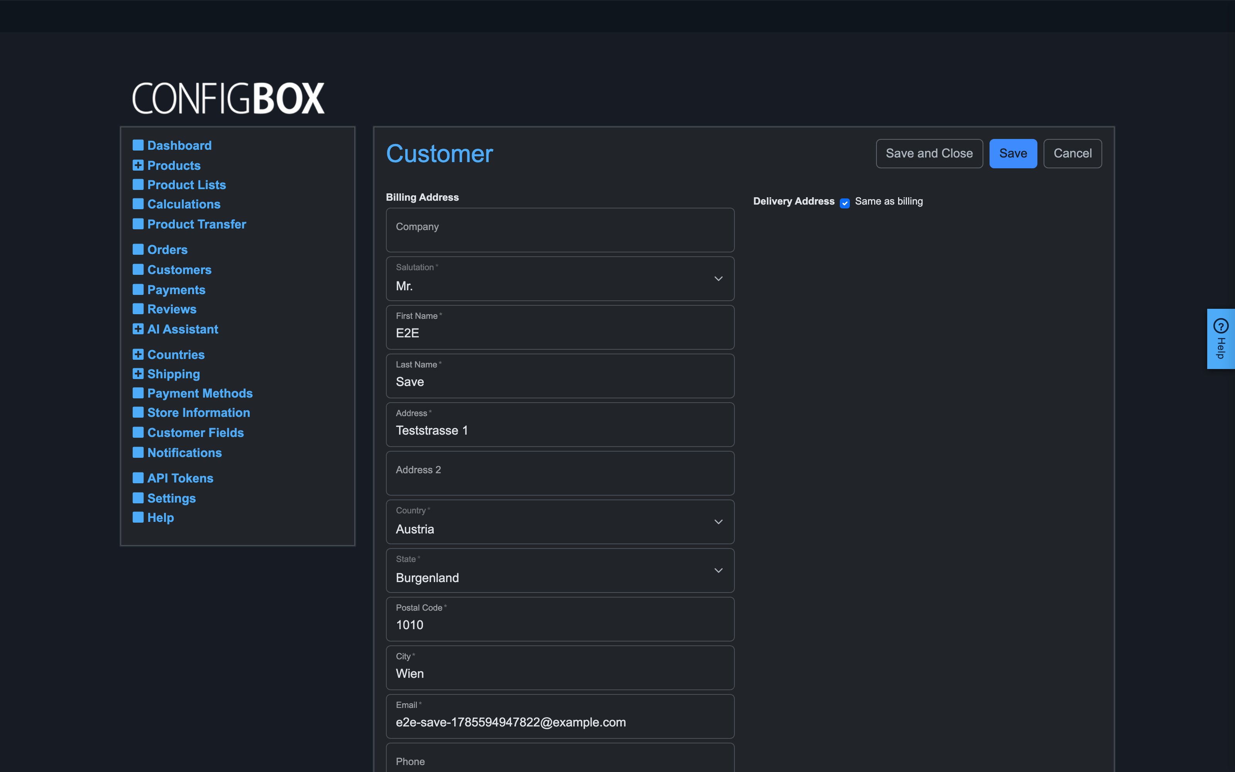Expand the Products plus icon
This screenshot has width=1235, height=772.
pyautogui.click(x=138, y=165)
